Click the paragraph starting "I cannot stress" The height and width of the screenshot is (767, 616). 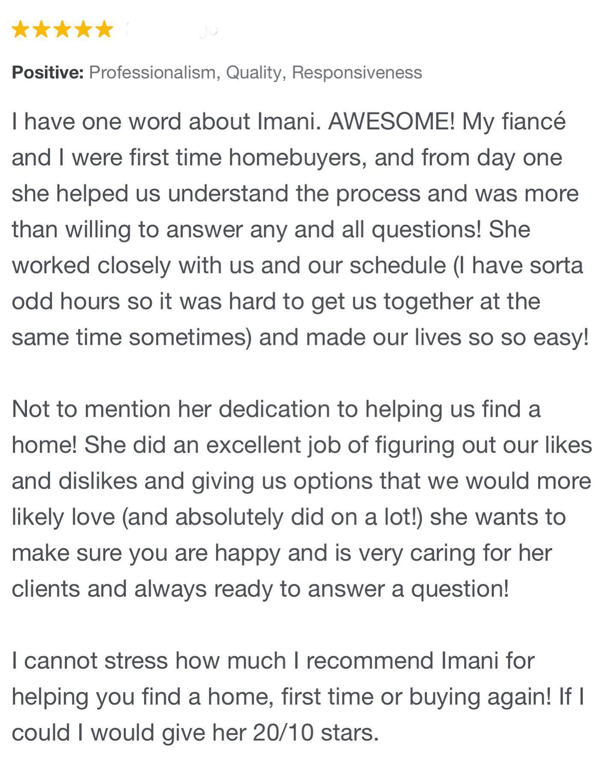coord(298,696)
